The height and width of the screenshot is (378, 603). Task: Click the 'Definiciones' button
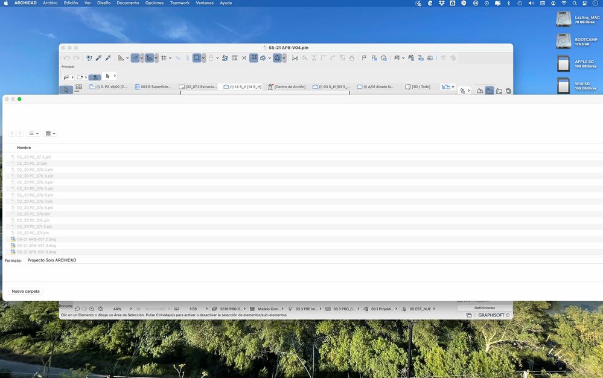click(485, 308)
